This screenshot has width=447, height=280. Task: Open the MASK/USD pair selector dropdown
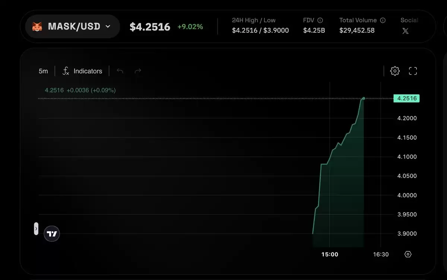click(x=73, y=26)
